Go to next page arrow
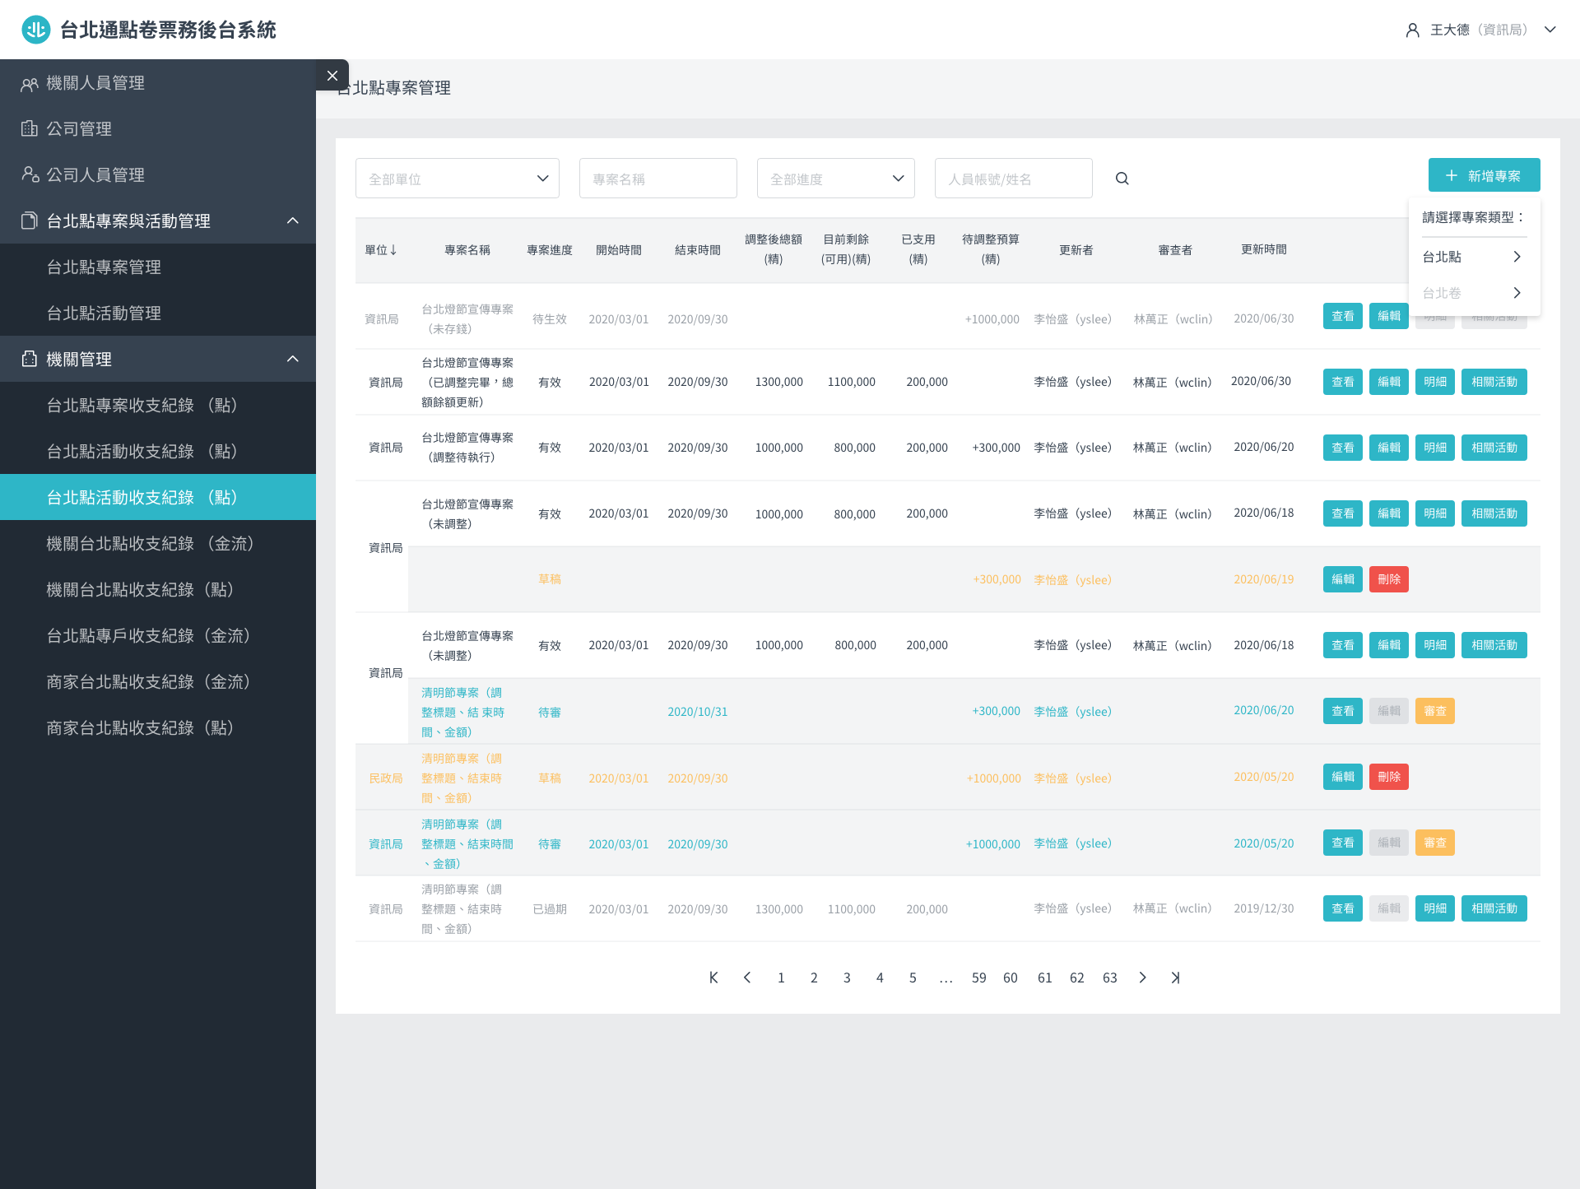The width and height of the screenshot is (1580, 1189). tap(1142, 978)
